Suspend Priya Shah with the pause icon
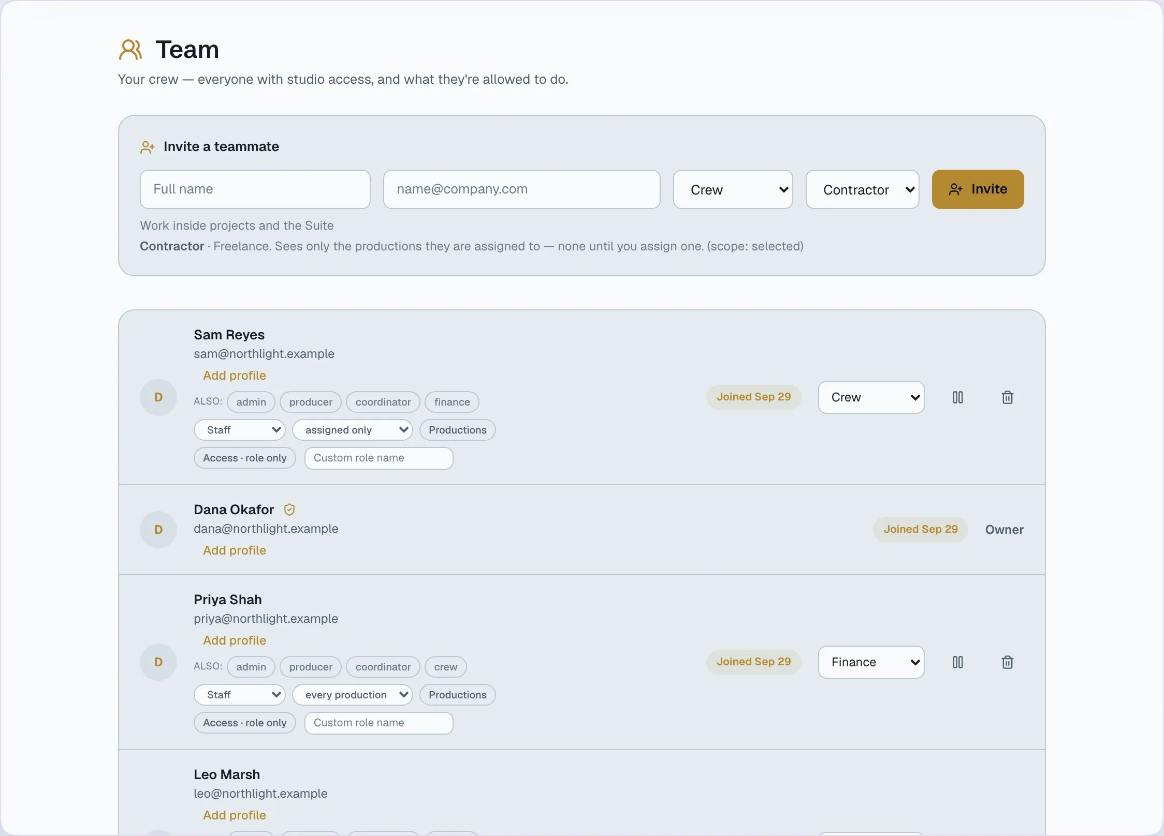This screenshot has height=836, width=1164. click(x=958, y=662)
